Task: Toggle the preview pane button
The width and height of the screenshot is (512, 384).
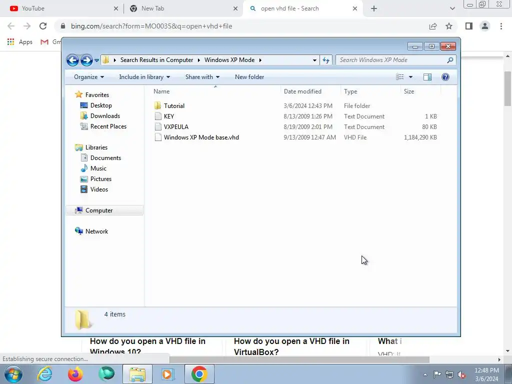Action: click(427, 77)
